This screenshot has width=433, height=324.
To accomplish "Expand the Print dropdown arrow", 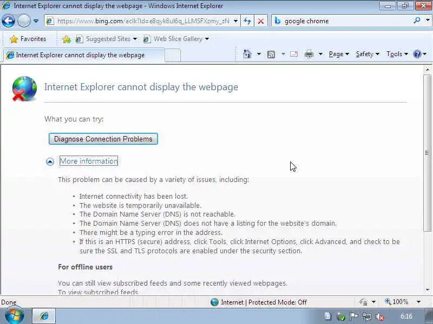I will coord(320,54).
